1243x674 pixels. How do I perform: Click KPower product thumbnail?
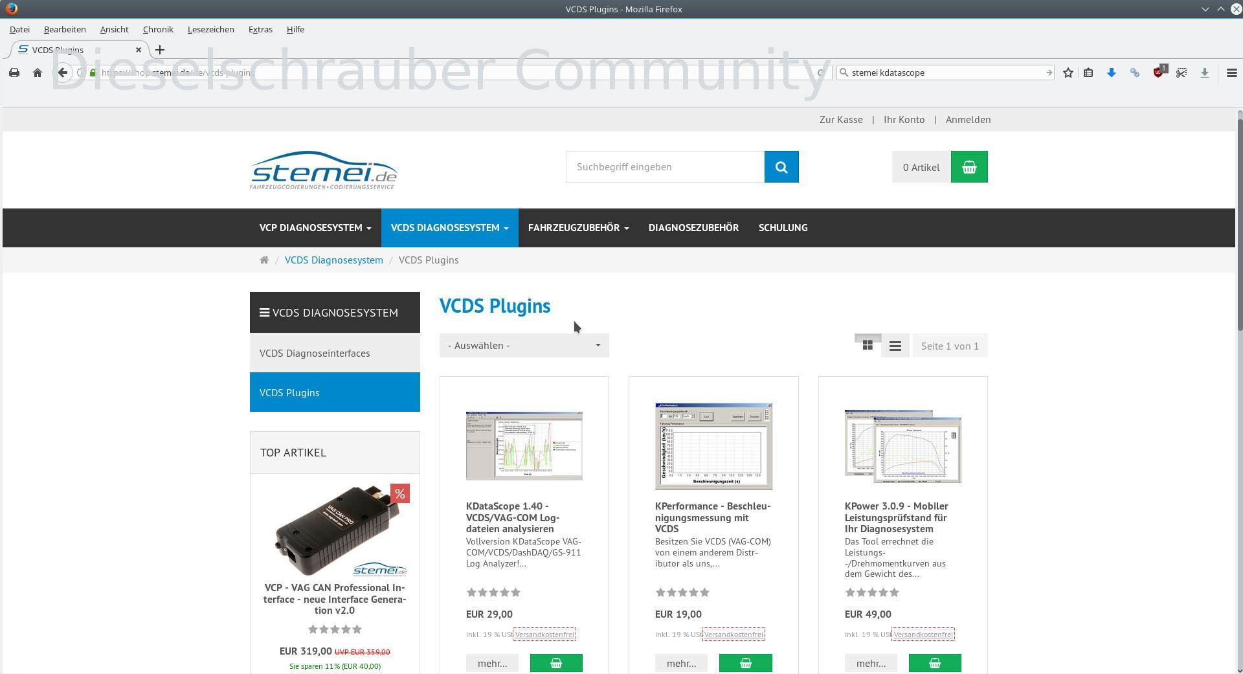click(902, 446)
